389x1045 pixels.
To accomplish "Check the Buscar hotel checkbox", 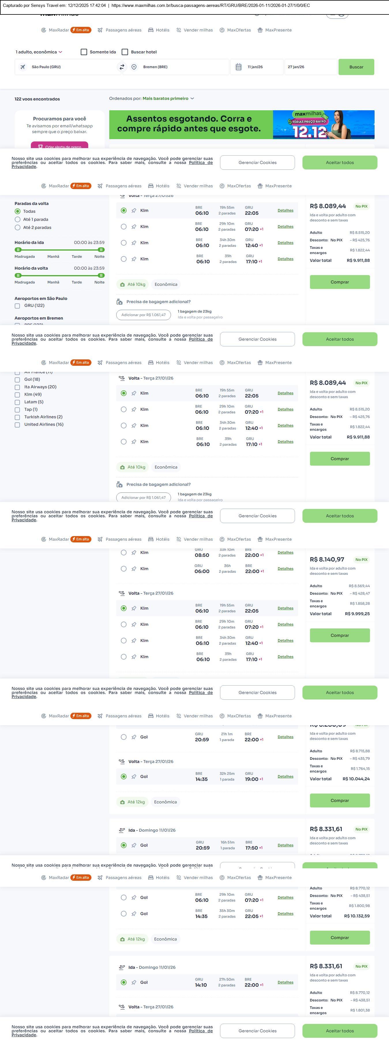I will point(125,52).
